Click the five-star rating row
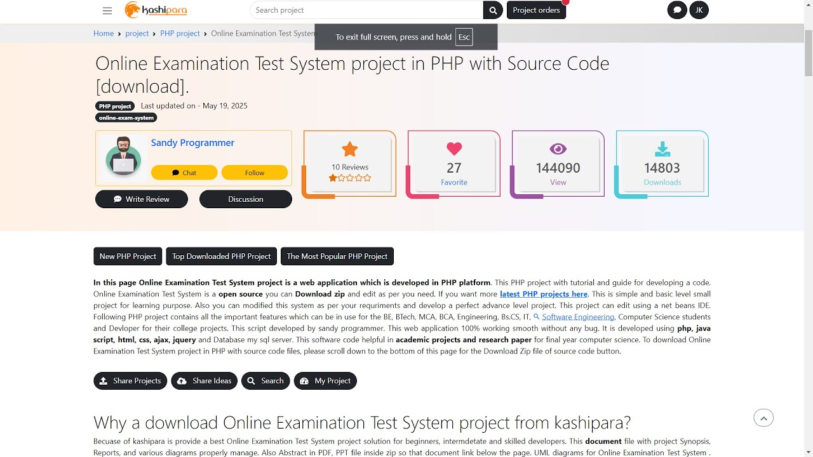The height and width of the screenshot is (457, 813). coord(349,178)
